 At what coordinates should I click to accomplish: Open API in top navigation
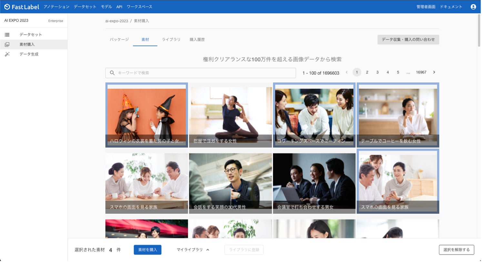119,7
